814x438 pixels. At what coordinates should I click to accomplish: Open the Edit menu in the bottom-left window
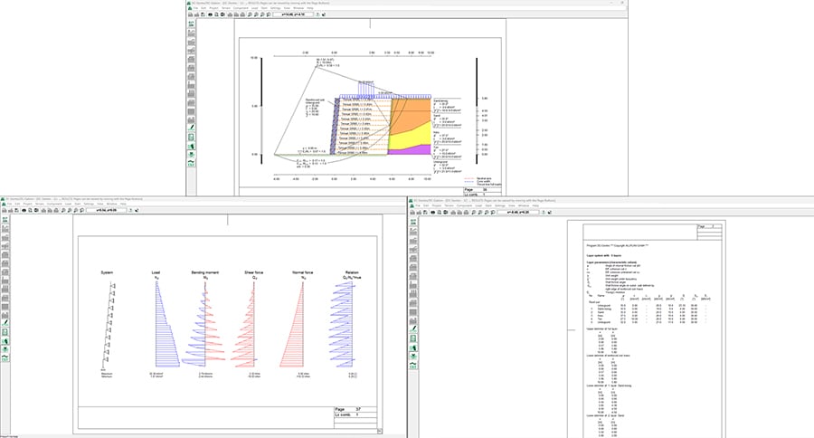pyautogui.click(x=17, y=204)
